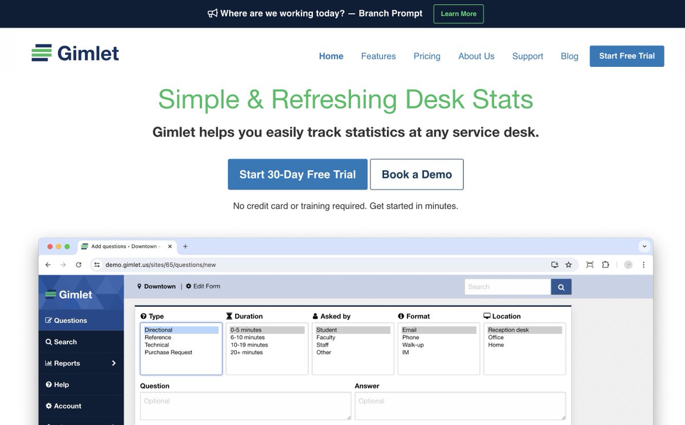
Task: Click the Downtown location pin label
Action: pos(156,286)
